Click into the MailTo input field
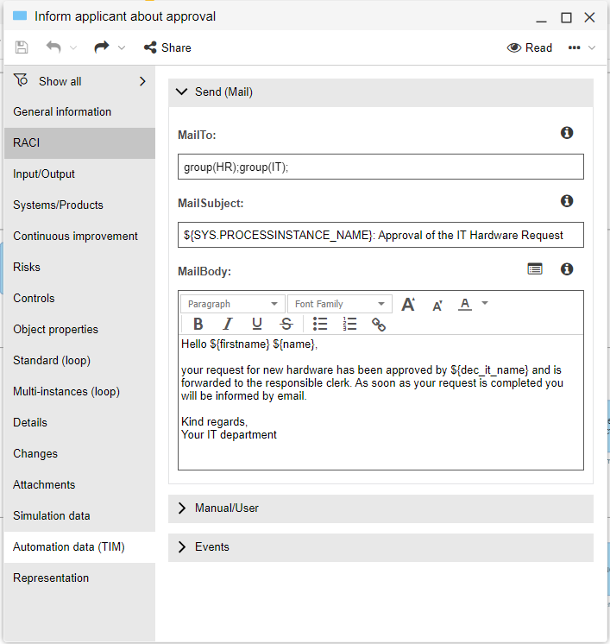 (380, 167)
